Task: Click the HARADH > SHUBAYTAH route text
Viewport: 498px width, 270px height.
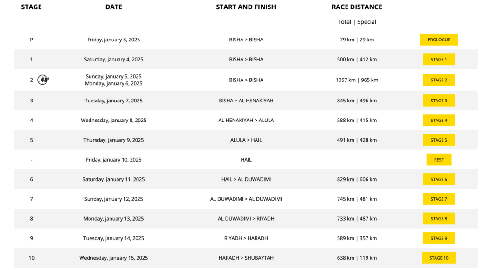Action: click(x=246, y=258)
